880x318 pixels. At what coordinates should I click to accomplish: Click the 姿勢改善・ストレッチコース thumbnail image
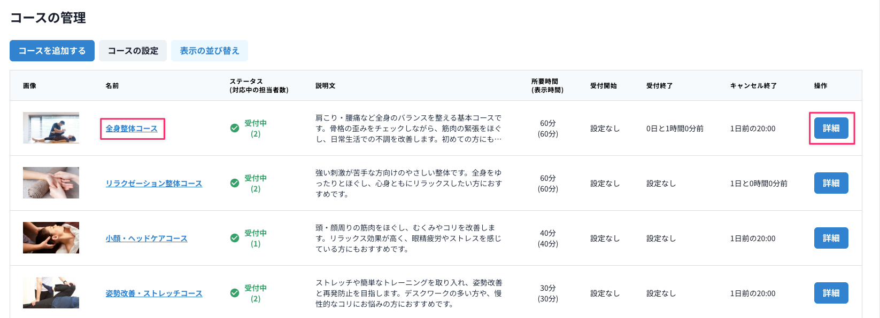tap(51, 292)
